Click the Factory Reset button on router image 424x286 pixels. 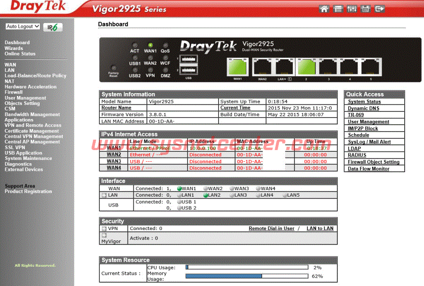pyautogui.click(x=113, y=69)
